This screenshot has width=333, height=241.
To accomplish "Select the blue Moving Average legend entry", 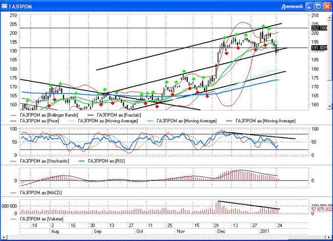I will tap(261, 121).
